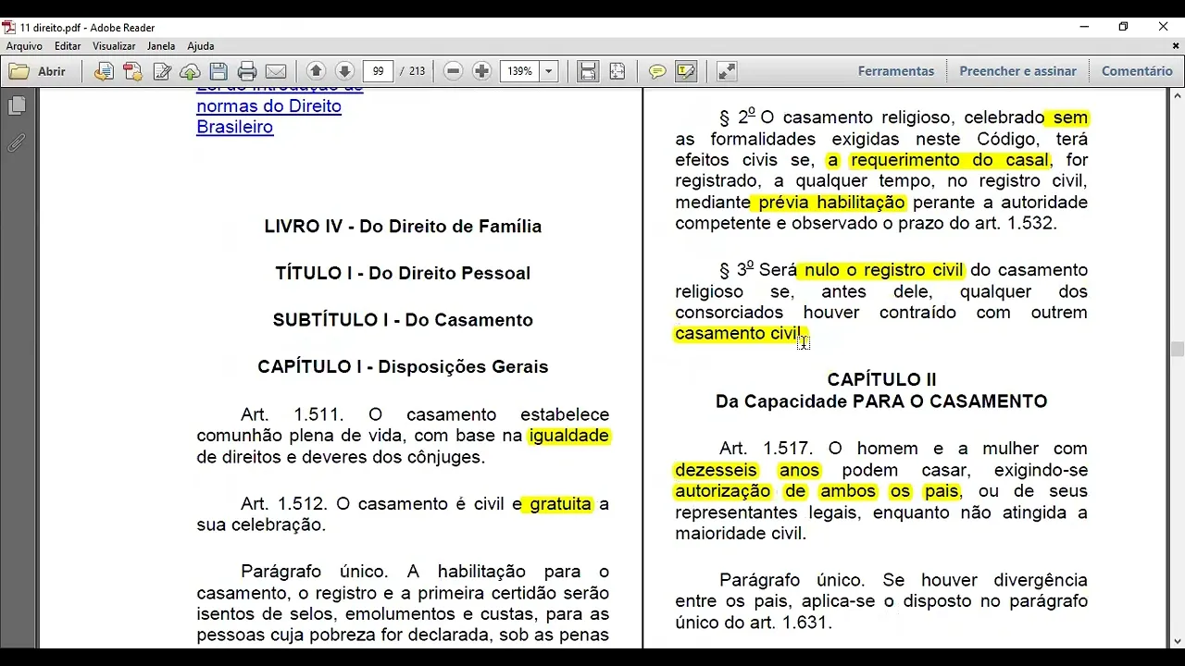
Task: Click highlighted text 'nulo o registro civil'
Action: [x=884, y=270]
